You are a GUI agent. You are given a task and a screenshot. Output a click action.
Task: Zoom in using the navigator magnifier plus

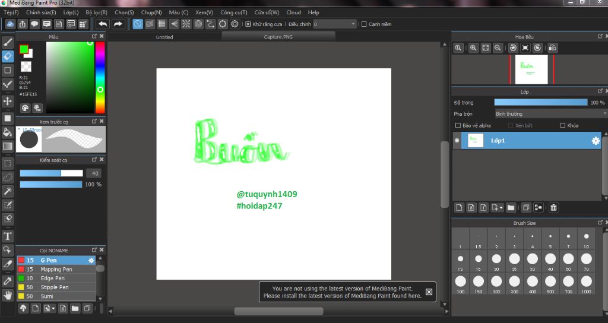tap(473, 47)
